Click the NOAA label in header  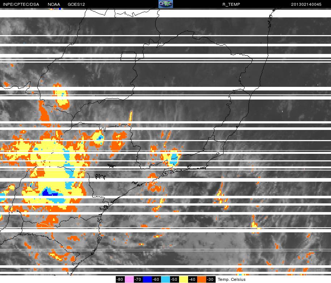pos(54,4)
